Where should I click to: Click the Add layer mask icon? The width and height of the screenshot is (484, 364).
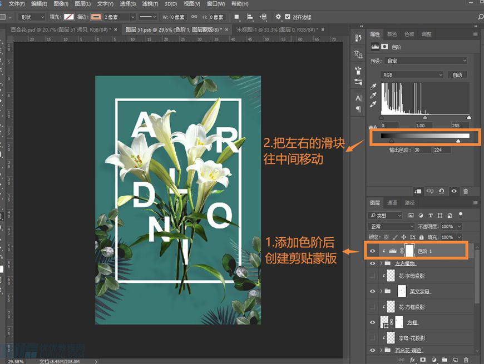click(423, 360)
